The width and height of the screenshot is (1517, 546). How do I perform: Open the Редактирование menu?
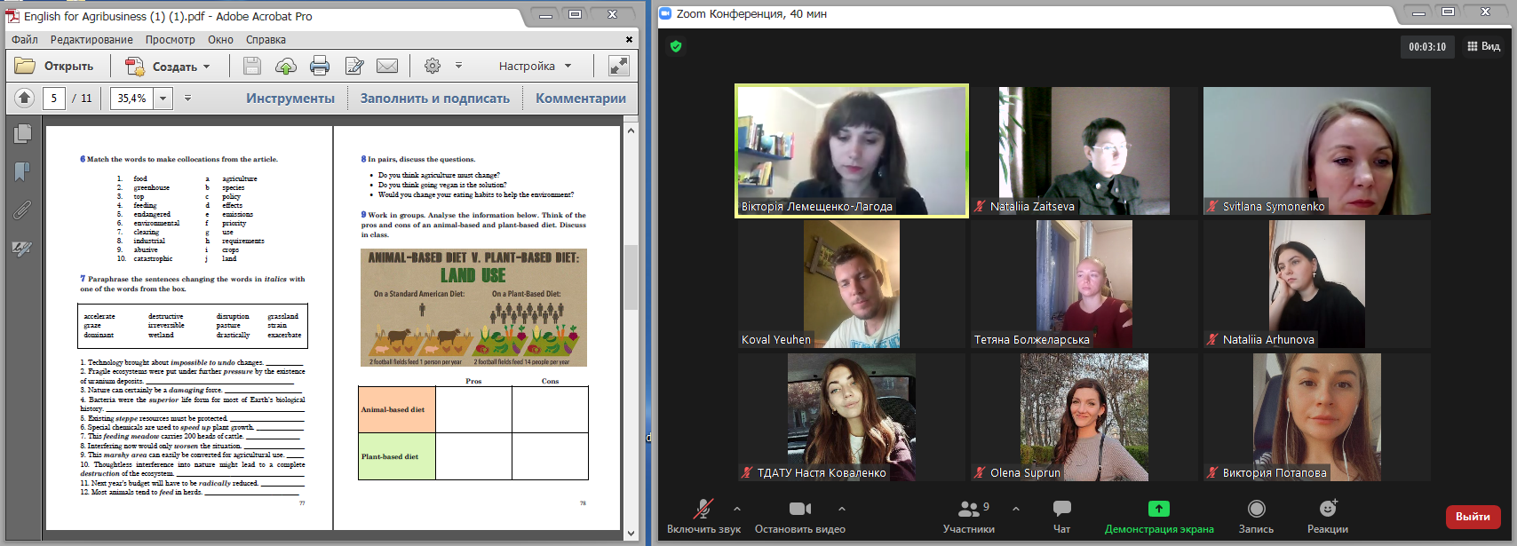tap(91, 39)
